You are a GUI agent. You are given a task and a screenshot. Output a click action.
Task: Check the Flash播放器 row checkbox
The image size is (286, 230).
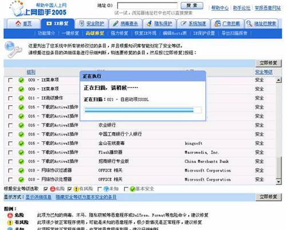pos(10,152)
